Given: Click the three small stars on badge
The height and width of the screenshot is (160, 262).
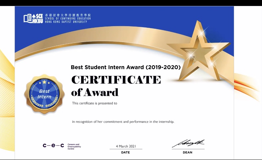Looking at the screenshot, I should click(44, 82).
